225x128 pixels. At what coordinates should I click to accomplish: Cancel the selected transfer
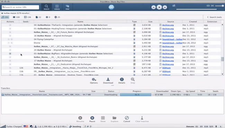(127, 119)
